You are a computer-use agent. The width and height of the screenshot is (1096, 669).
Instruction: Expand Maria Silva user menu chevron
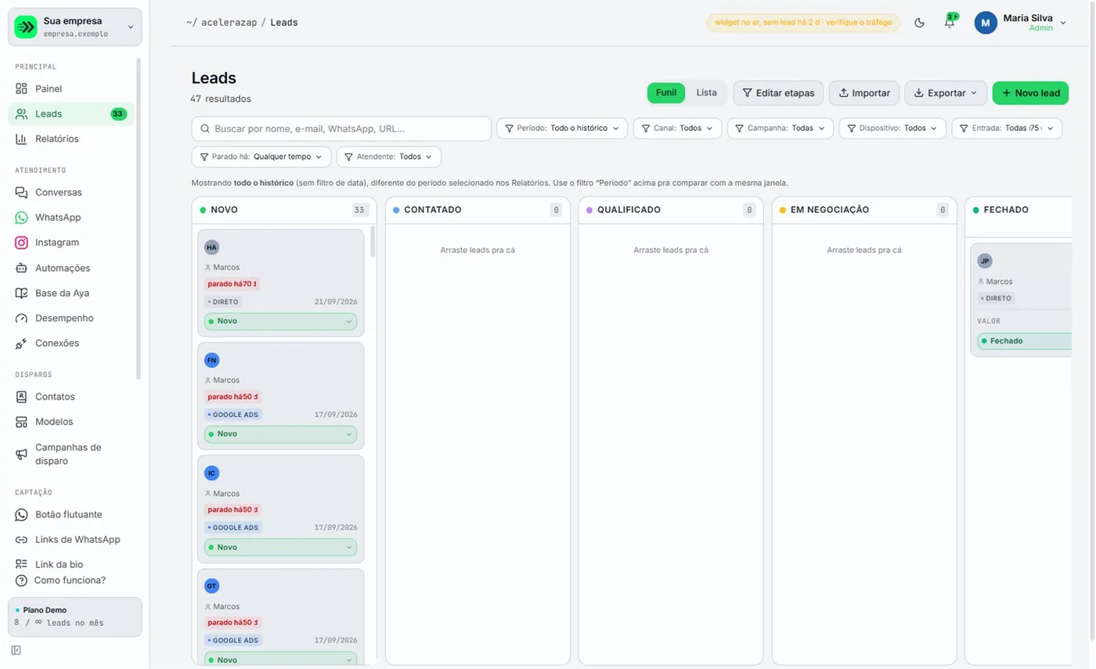pyautogui.click(x=1062, y=23)
